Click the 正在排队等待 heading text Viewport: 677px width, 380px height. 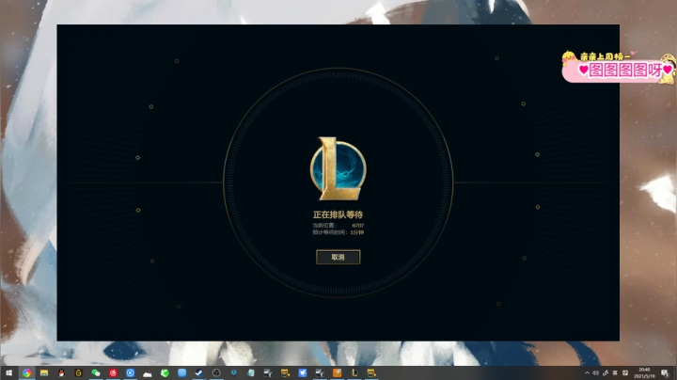338,214
